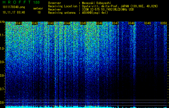
Task: Click the 0343 time marker
Action: click(x=51, y=23)
